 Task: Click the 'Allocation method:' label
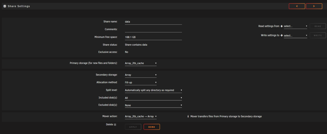pos(107,82)
